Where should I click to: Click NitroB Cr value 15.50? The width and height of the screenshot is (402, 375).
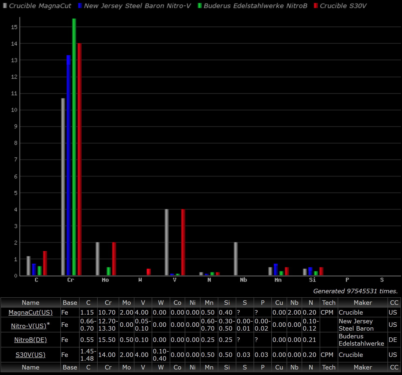(x=107, y=340)
